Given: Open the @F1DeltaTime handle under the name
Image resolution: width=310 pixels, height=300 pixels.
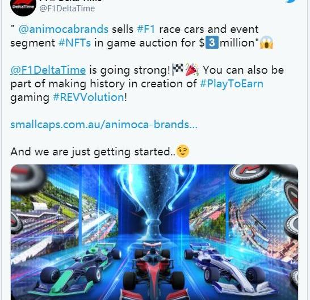Looking at the screenshot, I should pos(67,9).
